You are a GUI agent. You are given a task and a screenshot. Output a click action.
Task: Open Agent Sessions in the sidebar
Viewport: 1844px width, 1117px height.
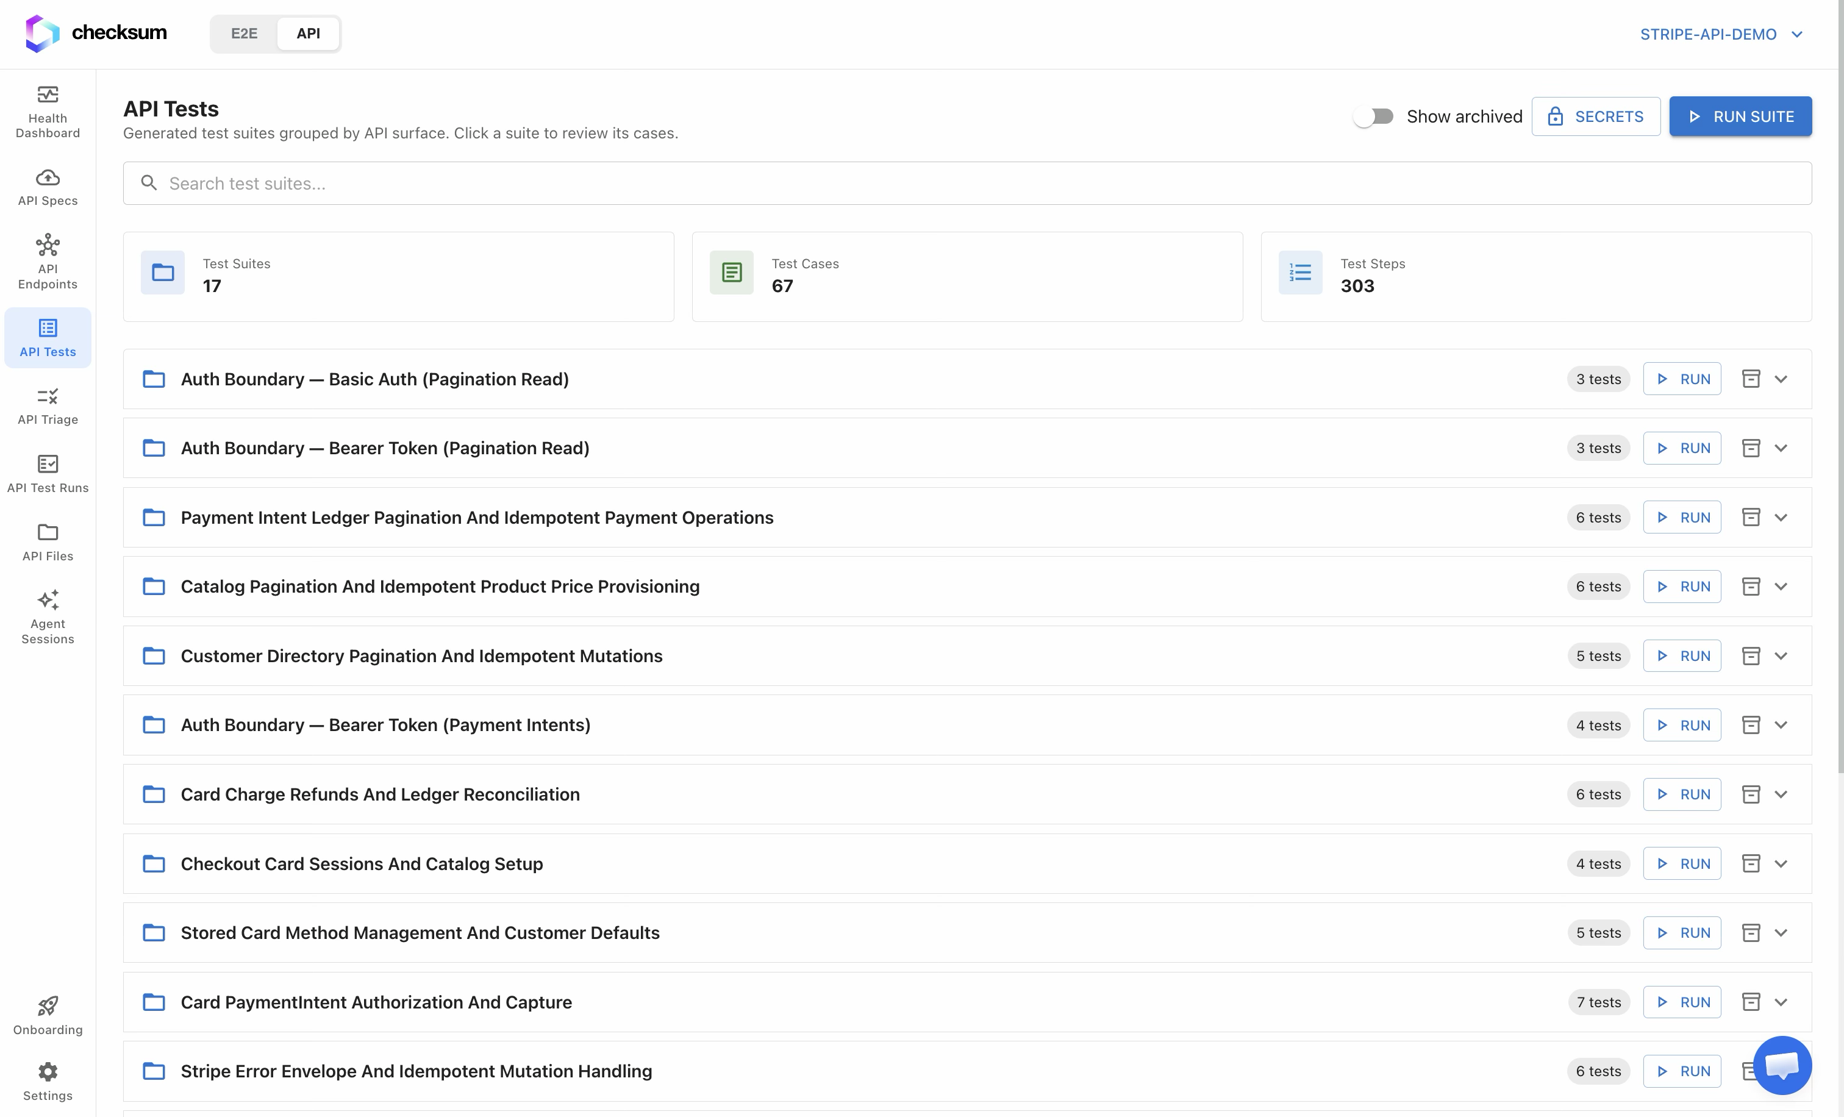(x=48, y=618)
